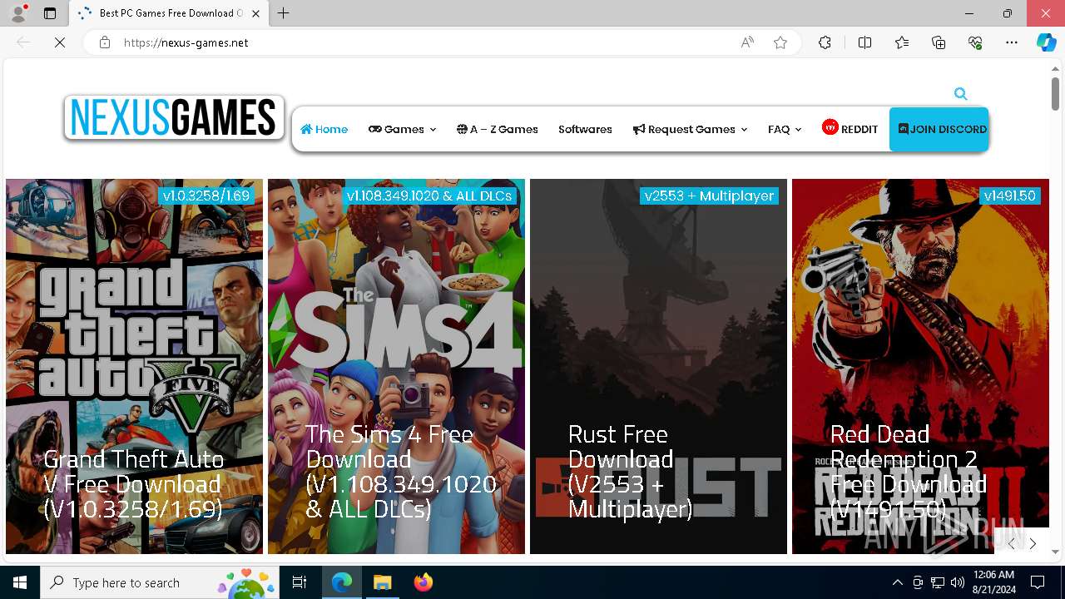Open The Sims 4 Free Download card
Viewport: 1065px width, 599px height.
(396, 366)
